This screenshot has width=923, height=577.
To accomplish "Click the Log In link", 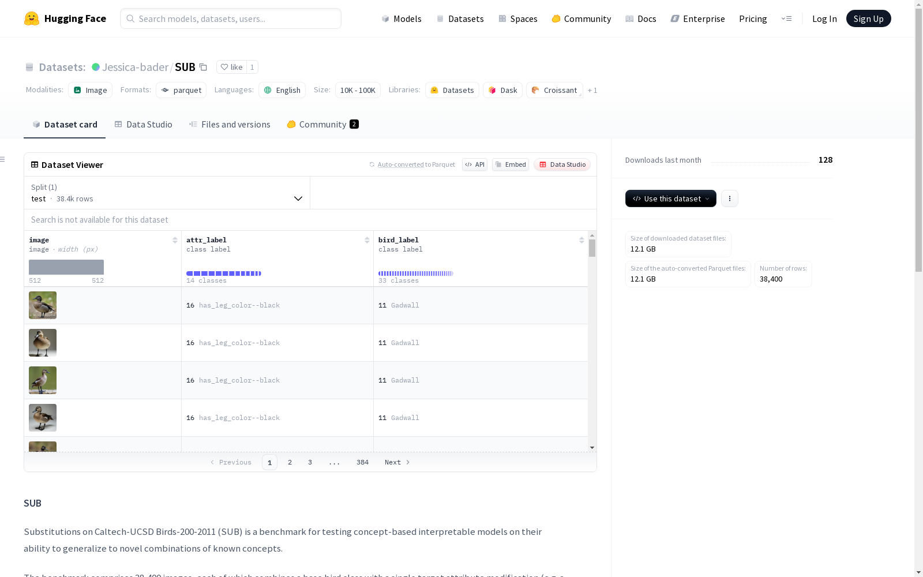I will [x=824, y=18].
